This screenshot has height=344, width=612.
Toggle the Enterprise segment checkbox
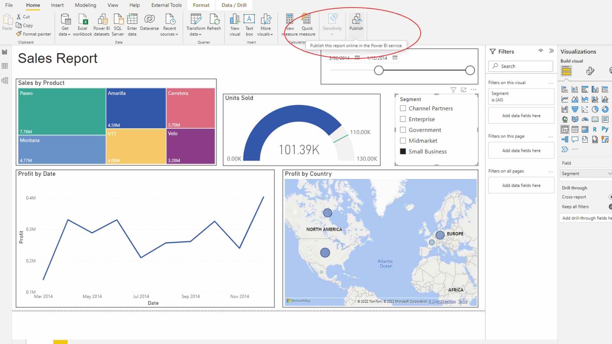pos(403,119)
